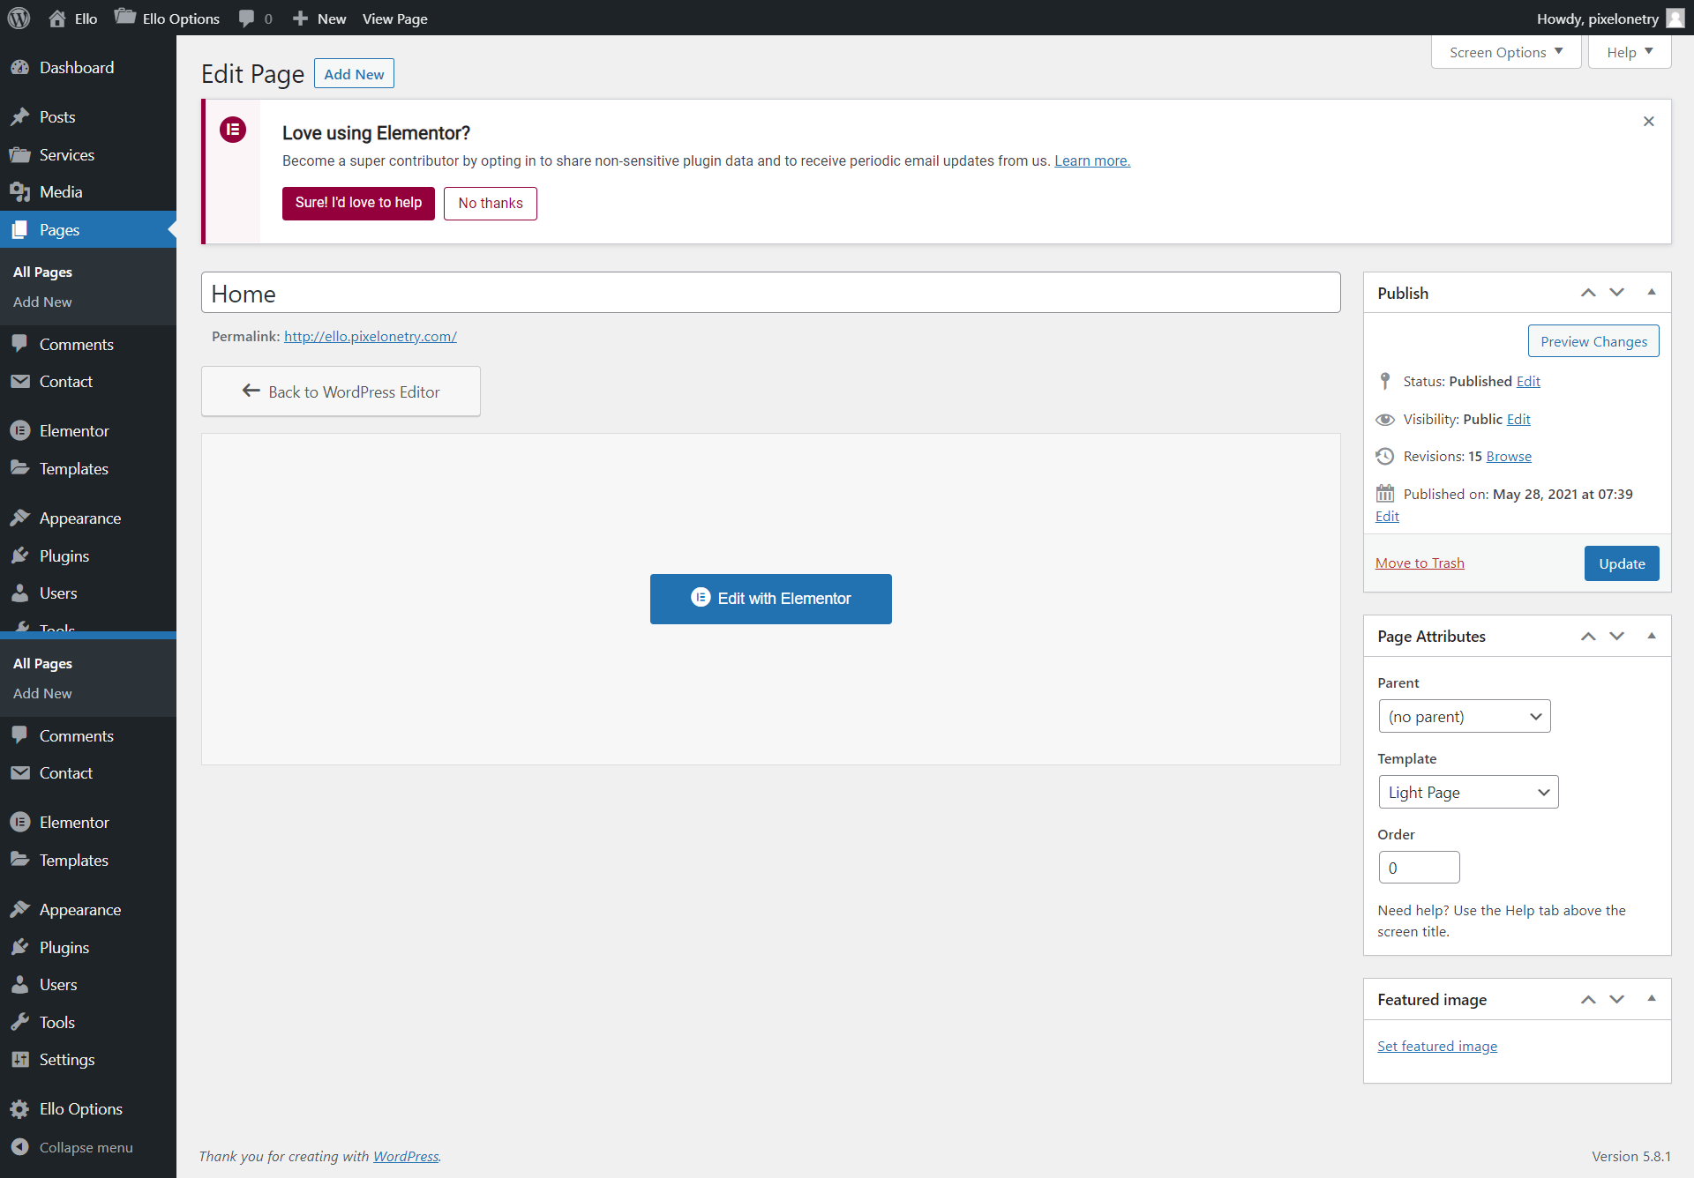1694x1178 pixels.
Task: Click the Set featured image link
Action: click(x=1436, y=1047)
